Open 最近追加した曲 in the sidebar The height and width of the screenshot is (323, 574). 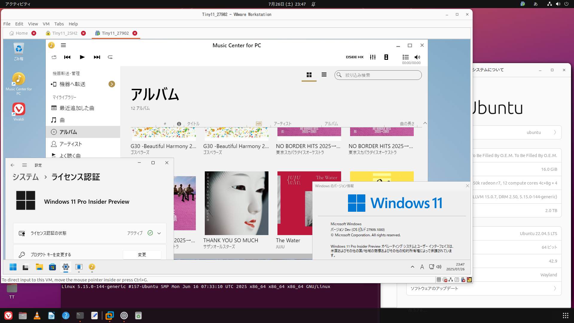(x=83, y=108)
